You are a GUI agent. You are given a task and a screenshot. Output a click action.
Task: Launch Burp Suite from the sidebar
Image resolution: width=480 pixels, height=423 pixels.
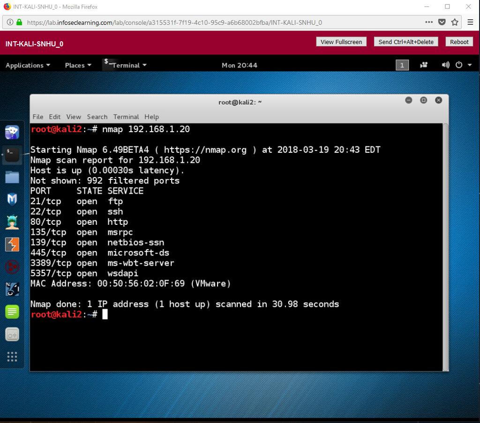[x=12, y=244]
